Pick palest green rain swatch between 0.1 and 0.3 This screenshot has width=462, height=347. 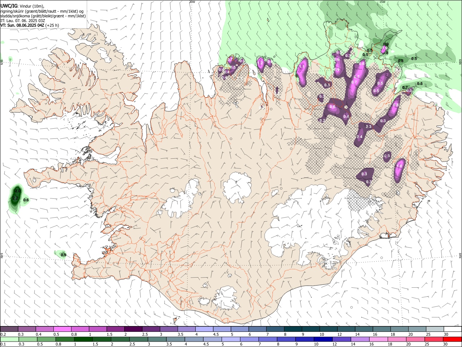pyautogui.click(x=9, y=339)
